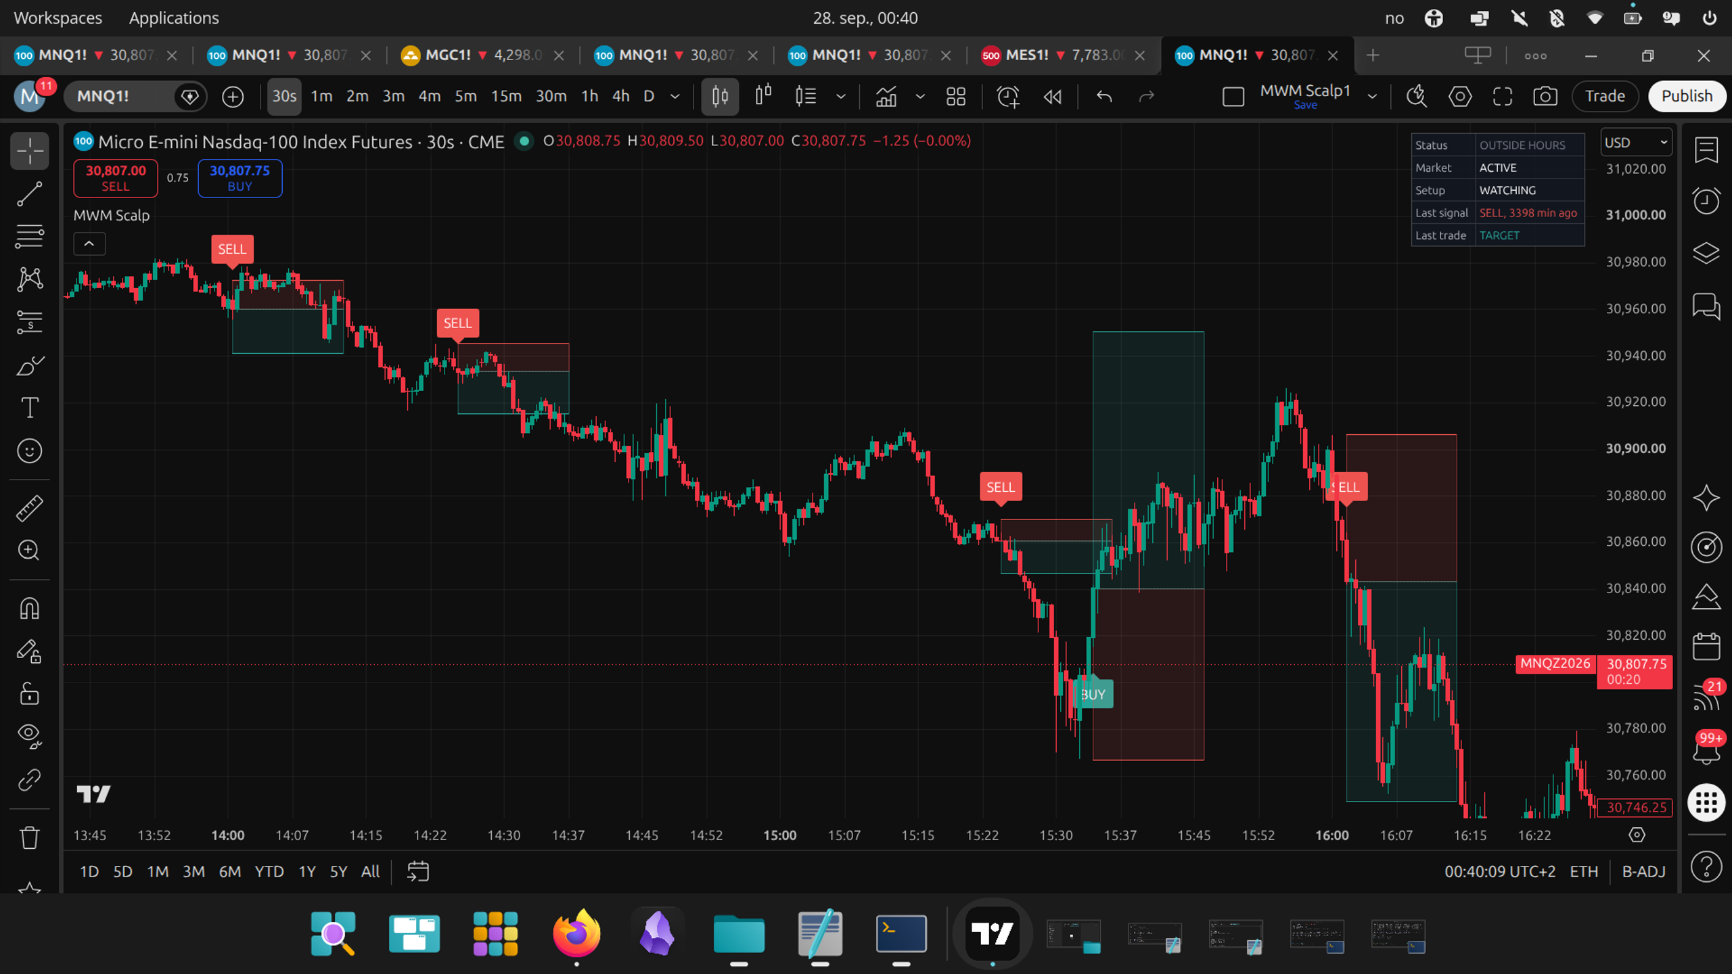The image size is (1732, 974).
Task: Take a chart snapshot with camera
Action: (x=1545, y=96)
